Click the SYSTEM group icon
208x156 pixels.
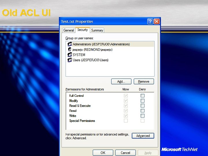pos(70,55)
